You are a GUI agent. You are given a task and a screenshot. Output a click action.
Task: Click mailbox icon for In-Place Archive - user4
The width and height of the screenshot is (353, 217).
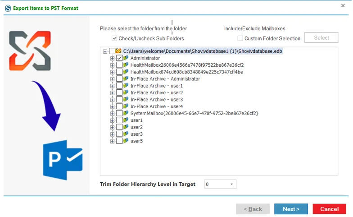126,106
